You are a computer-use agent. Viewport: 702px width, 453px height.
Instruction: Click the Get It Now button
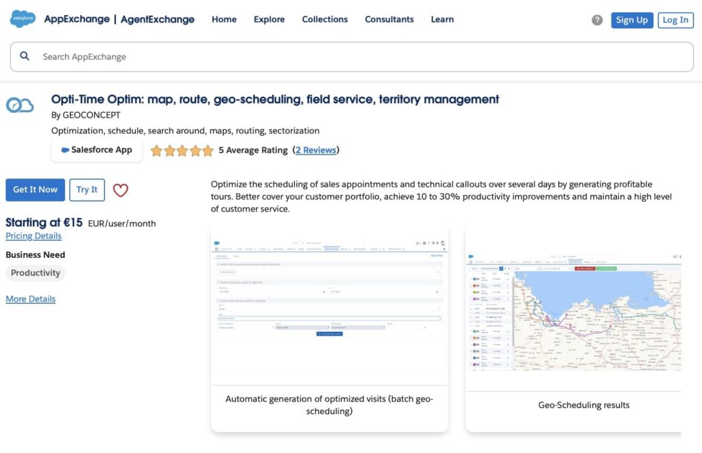tap(35, 190)
